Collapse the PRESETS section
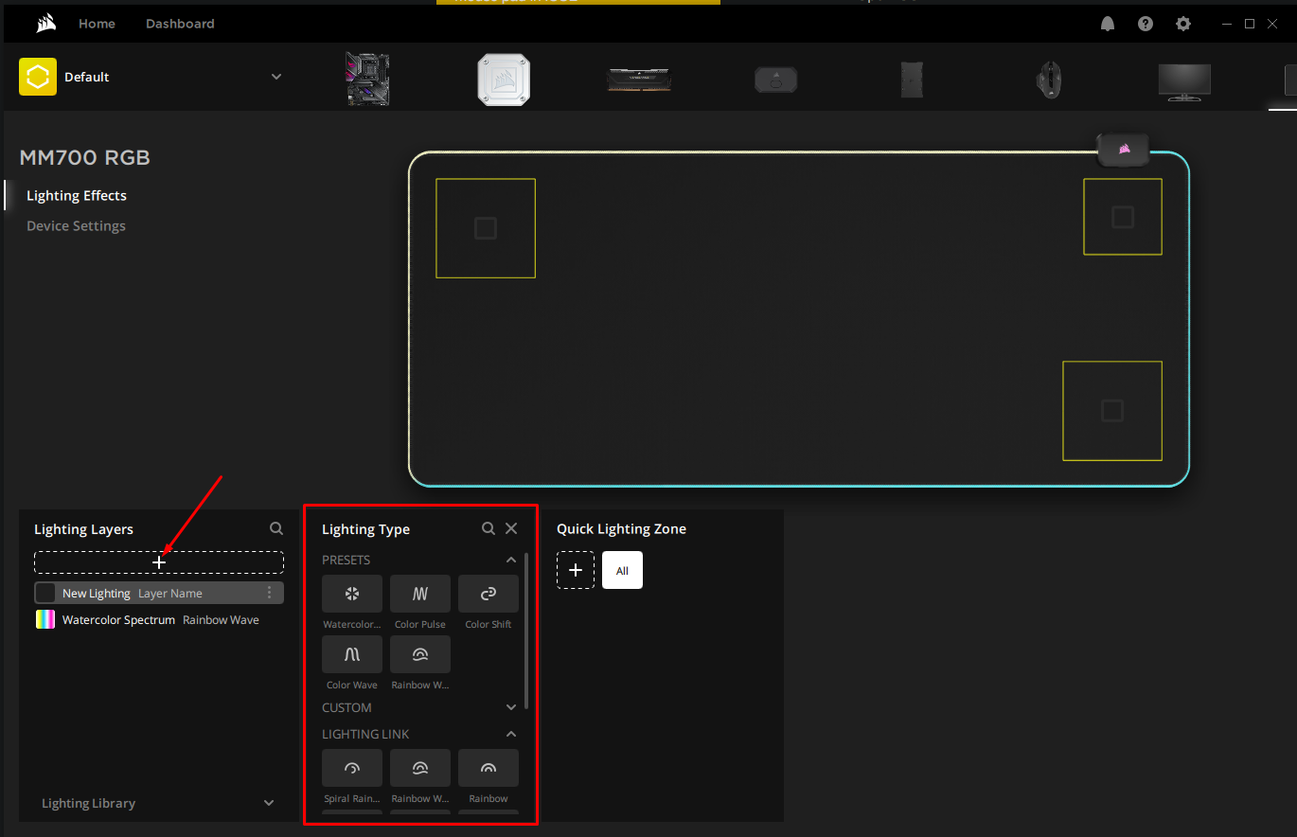The width and height of the screenshot is (1297, 837). point(511,560)
